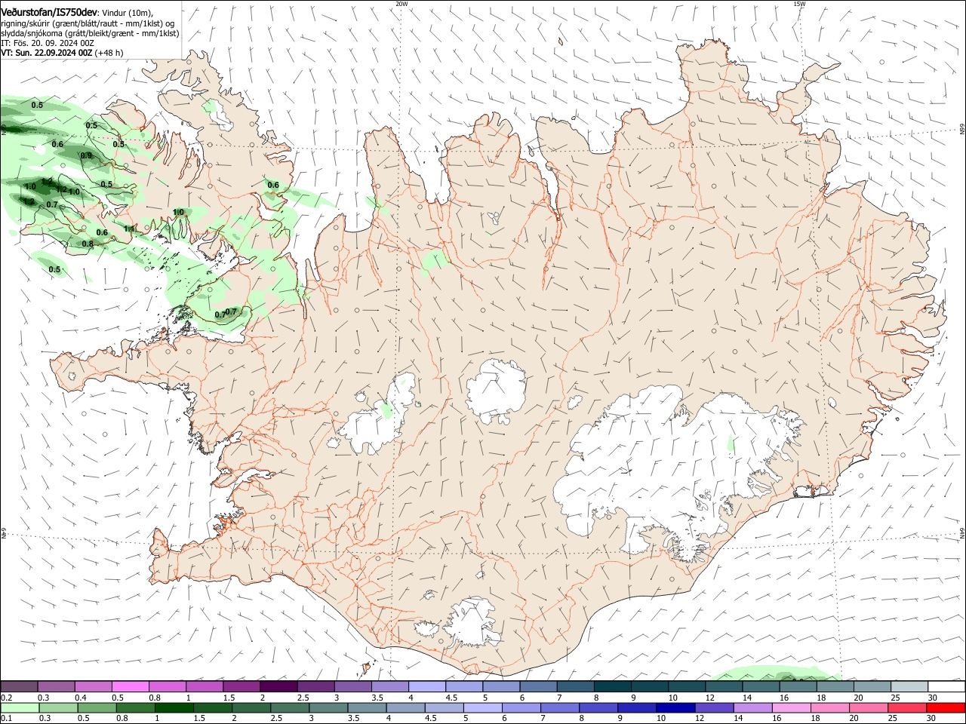Select the violet swatch labeled 12 in lower legend
The image size is (966, 724).
tap(713, 707)
